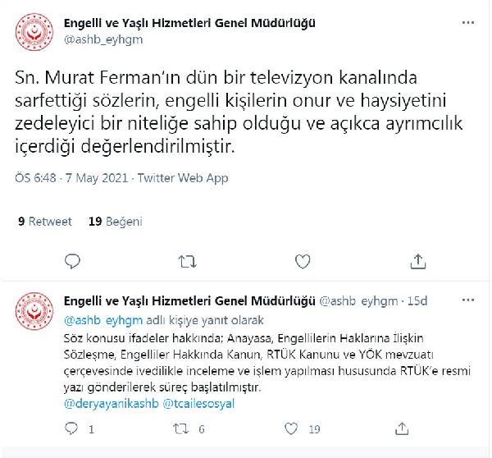This screenshot has width=492, height=458.
Task: Open the profile picture on the main tweet
Action: [x=34, y=32]
